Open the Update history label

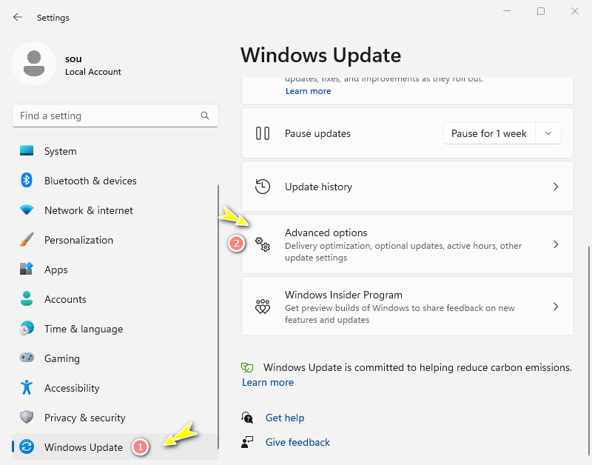pos(318,187)
